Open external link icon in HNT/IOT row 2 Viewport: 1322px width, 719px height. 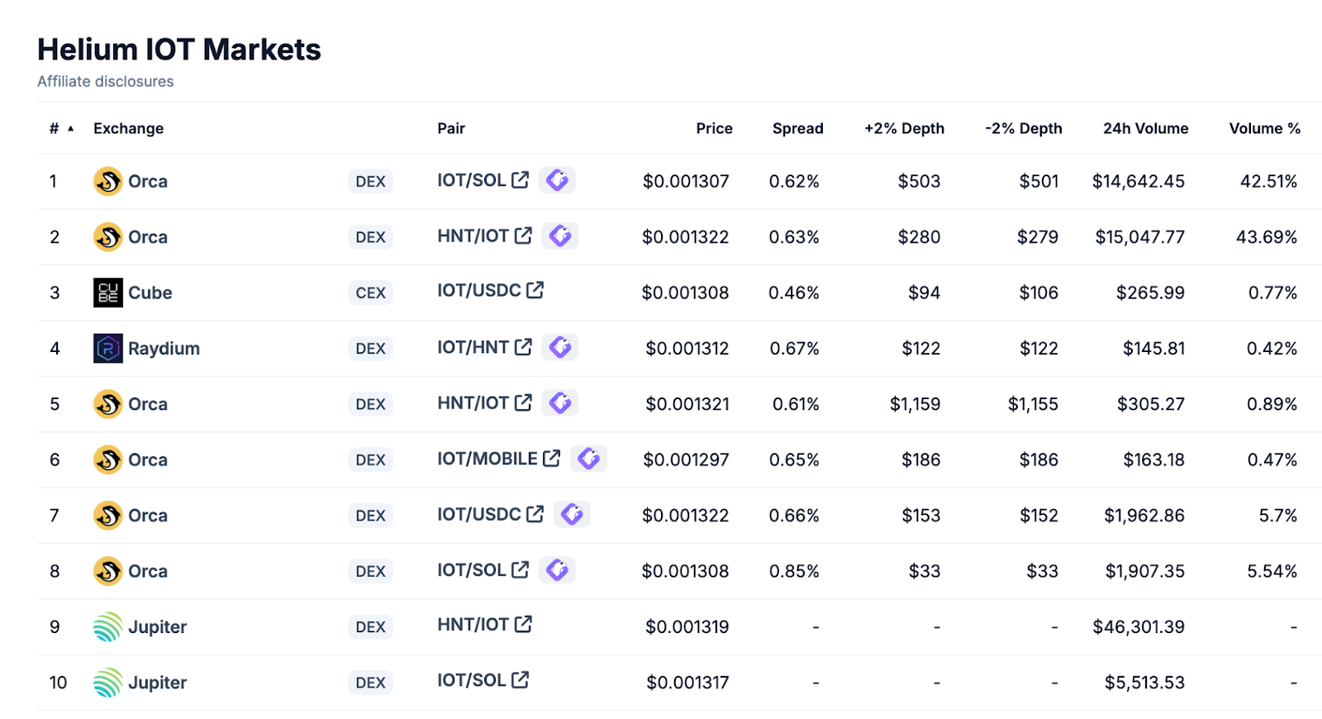tap(523, 236)
